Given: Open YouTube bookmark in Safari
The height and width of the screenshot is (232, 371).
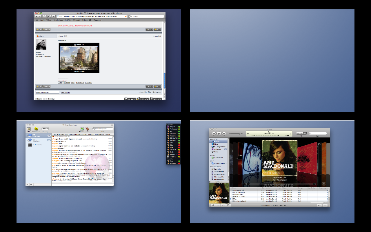Looking at the screenshot, I should tap(68, 20).
